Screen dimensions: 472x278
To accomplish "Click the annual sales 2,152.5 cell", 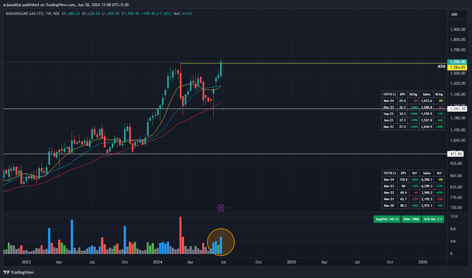I will (427, 199).
